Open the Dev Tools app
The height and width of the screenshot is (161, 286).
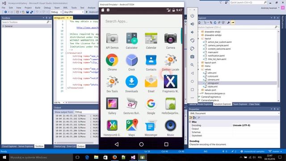tap(112, 84)
